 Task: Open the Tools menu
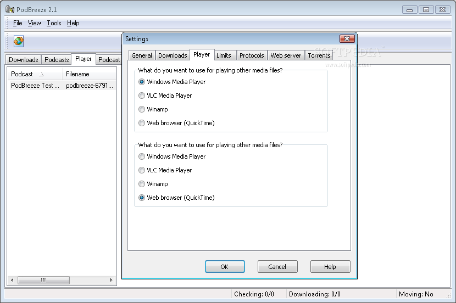pyautogui.click(x=54, y=23)
